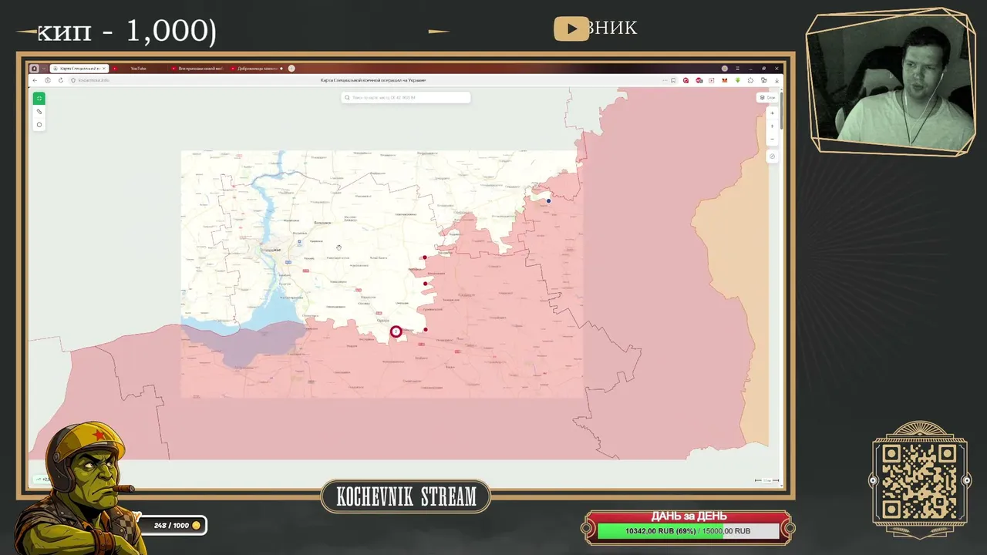Switch to the Добровольцы browser tab
This screenshot has height=555, width=987.
[257, 69]
